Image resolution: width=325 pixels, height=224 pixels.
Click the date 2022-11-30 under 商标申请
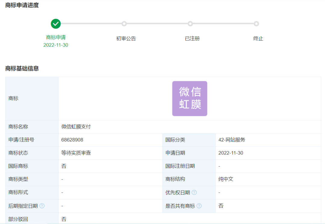click(x=56, y=44)
